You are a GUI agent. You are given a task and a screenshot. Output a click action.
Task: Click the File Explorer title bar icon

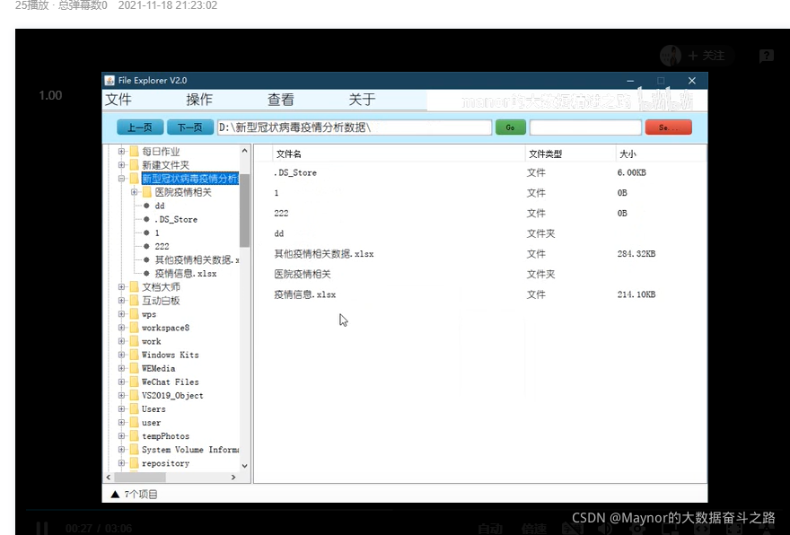[x=110, y=81]
